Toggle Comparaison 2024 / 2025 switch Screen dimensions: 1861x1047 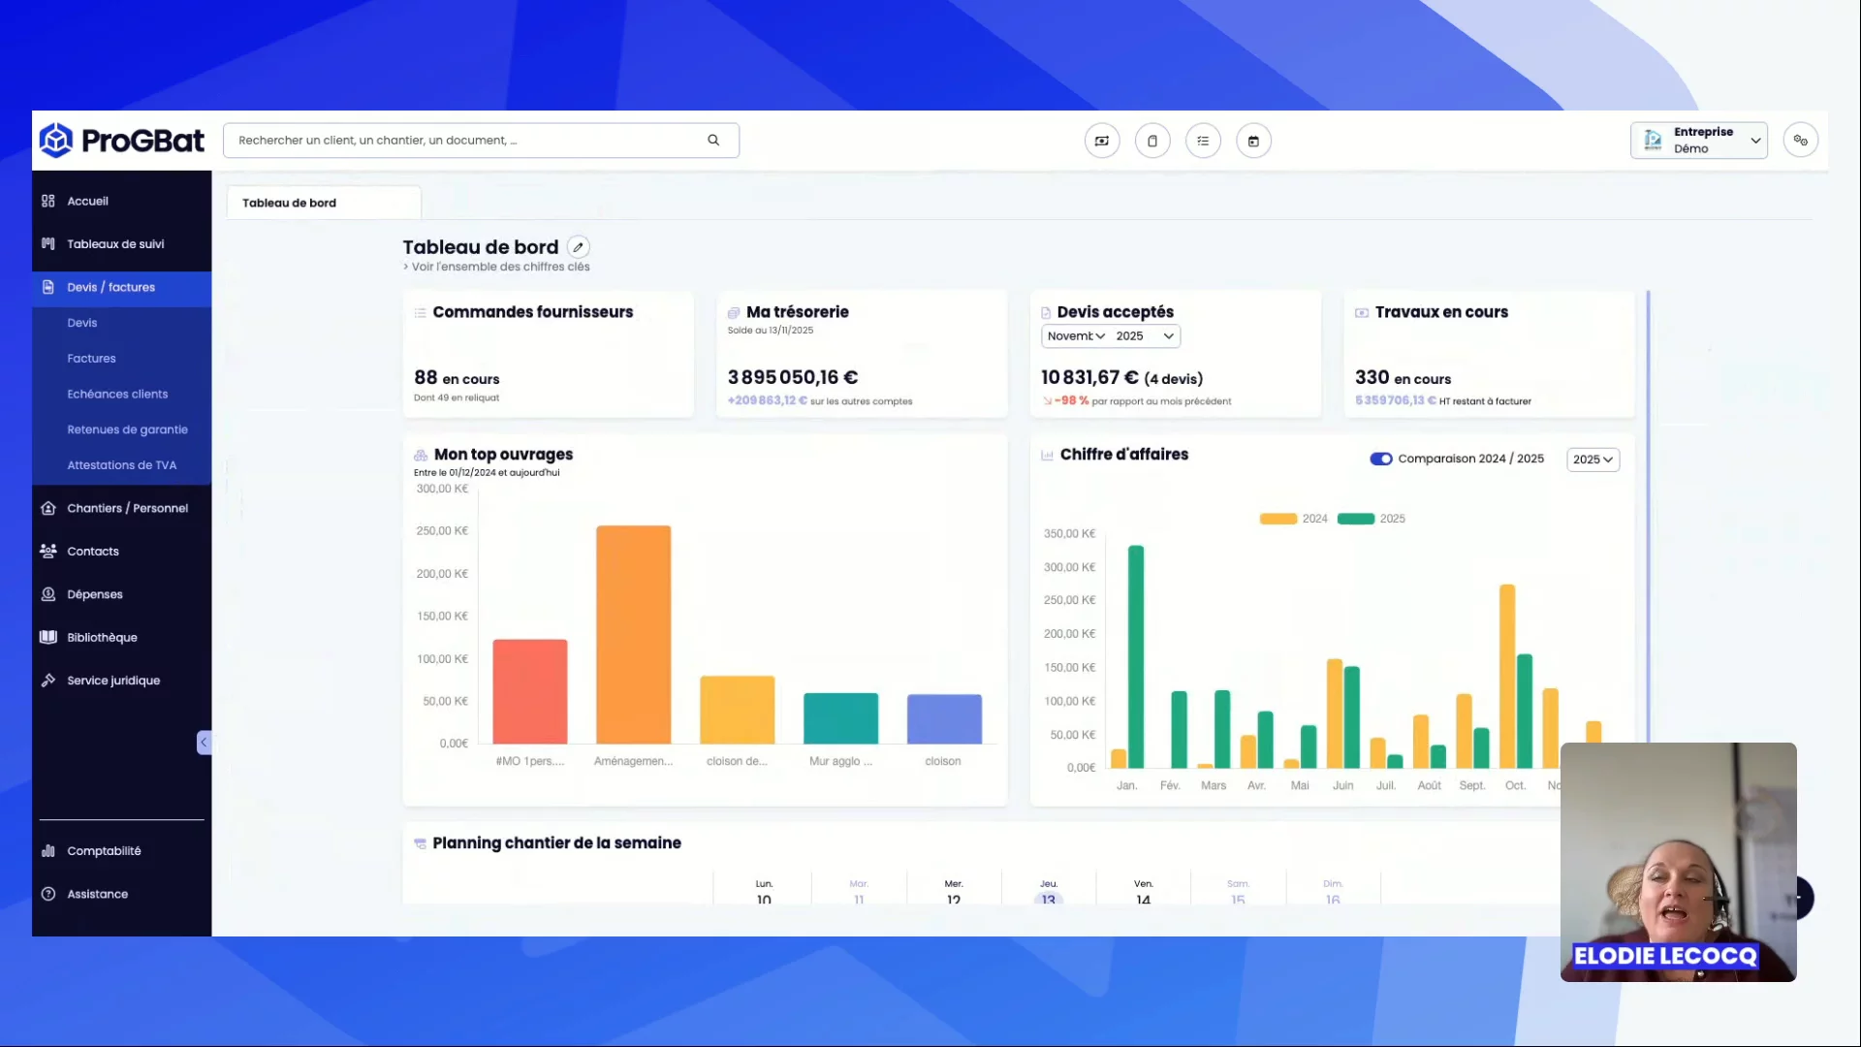1380,460
